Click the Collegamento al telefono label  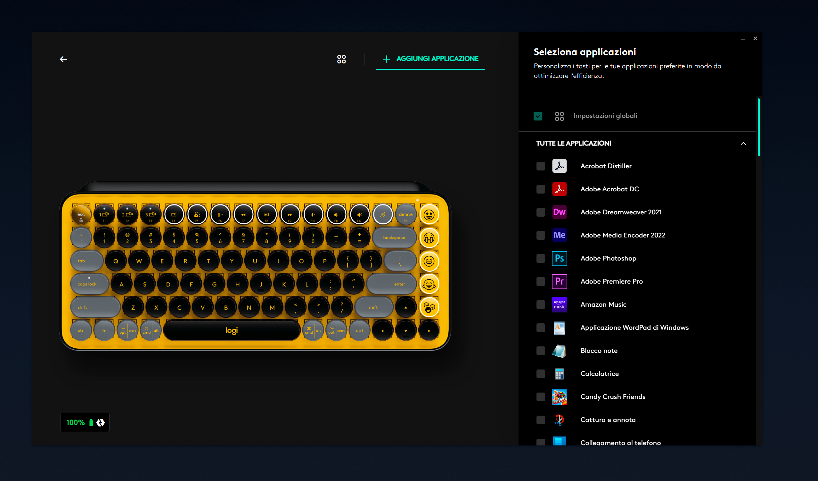click(x=621, y=443)
